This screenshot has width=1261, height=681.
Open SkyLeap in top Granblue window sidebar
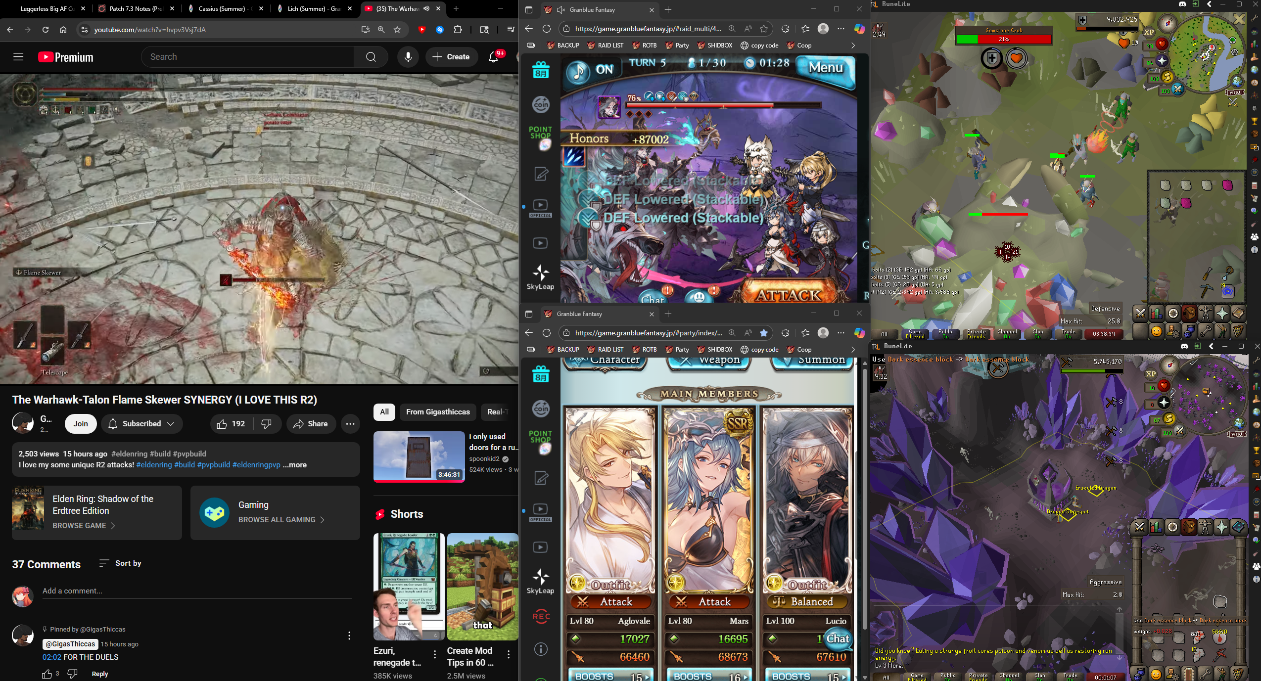click(540, 277)
